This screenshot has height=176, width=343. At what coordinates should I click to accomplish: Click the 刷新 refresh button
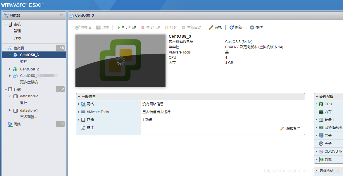tap(236, 27)
